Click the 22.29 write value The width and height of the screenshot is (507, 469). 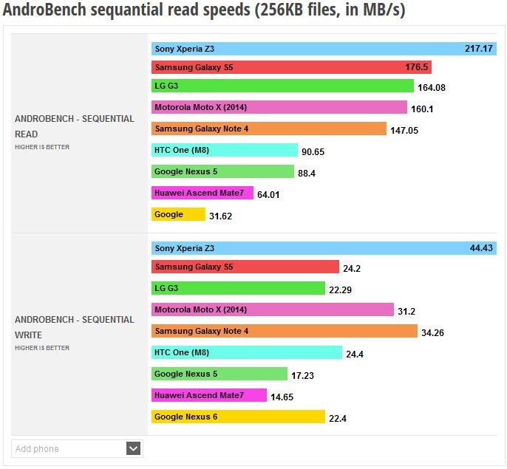coord(340,290)
